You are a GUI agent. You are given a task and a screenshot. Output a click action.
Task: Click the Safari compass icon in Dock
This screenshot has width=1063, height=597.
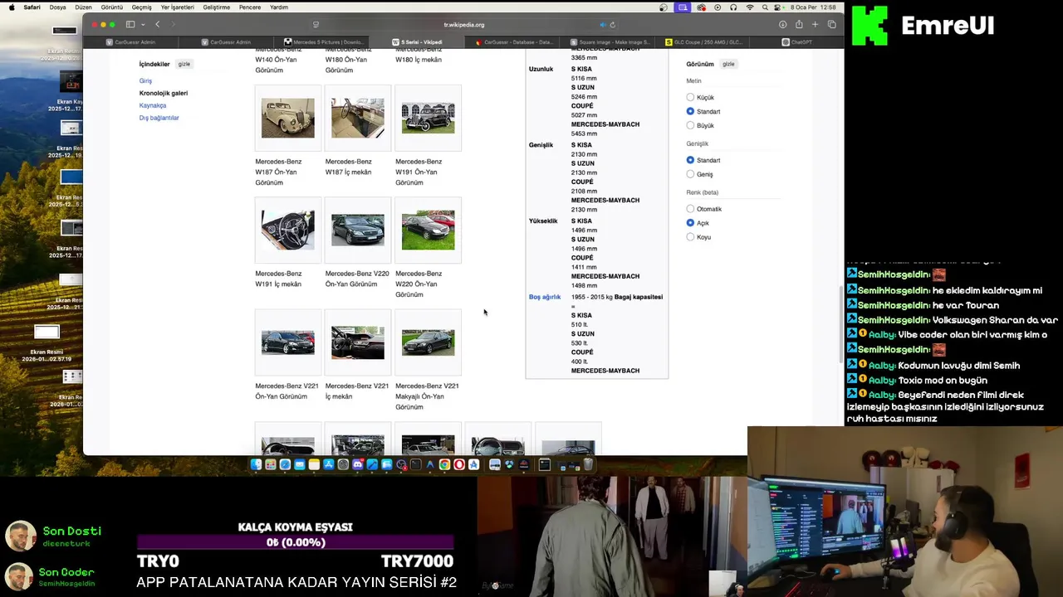pyautogui.click(x=285, y=464)
